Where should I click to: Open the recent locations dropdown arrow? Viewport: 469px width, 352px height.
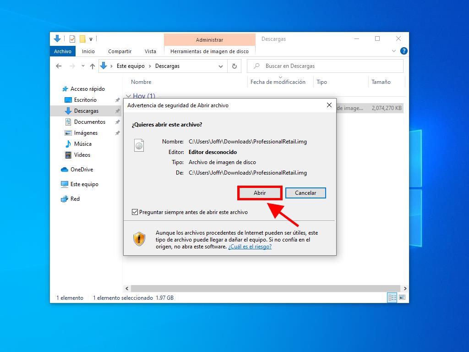(x=83, y=66)
